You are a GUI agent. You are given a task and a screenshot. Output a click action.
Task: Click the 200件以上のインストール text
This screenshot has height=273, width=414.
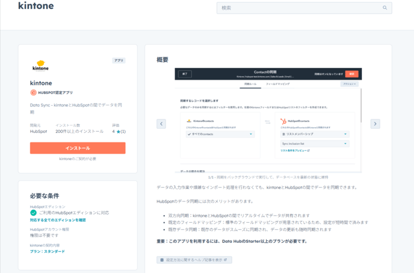(x=79, y=131)
